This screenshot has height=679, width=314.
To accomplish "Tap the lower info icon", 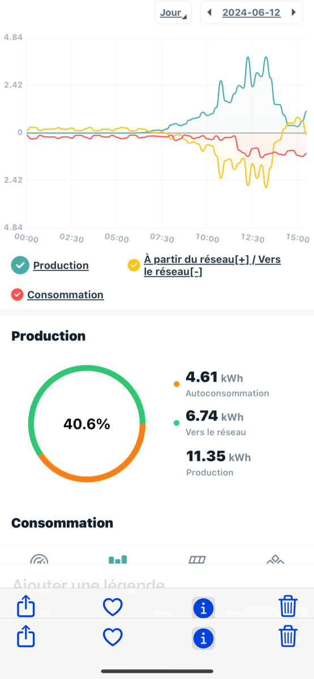I will (x=204, y=638).
